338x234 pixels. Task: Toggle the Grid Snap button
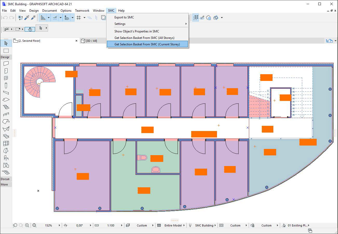pos(79,18)
